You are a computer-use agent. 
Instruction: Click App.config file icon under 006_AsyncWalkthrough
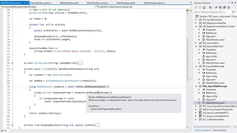[x=204, y=96]
